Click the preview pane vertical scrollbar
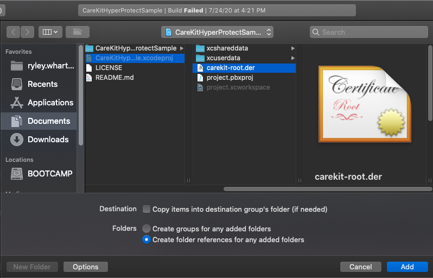The width and height of the screenshot is (433, 278). [x=430, y=83]
